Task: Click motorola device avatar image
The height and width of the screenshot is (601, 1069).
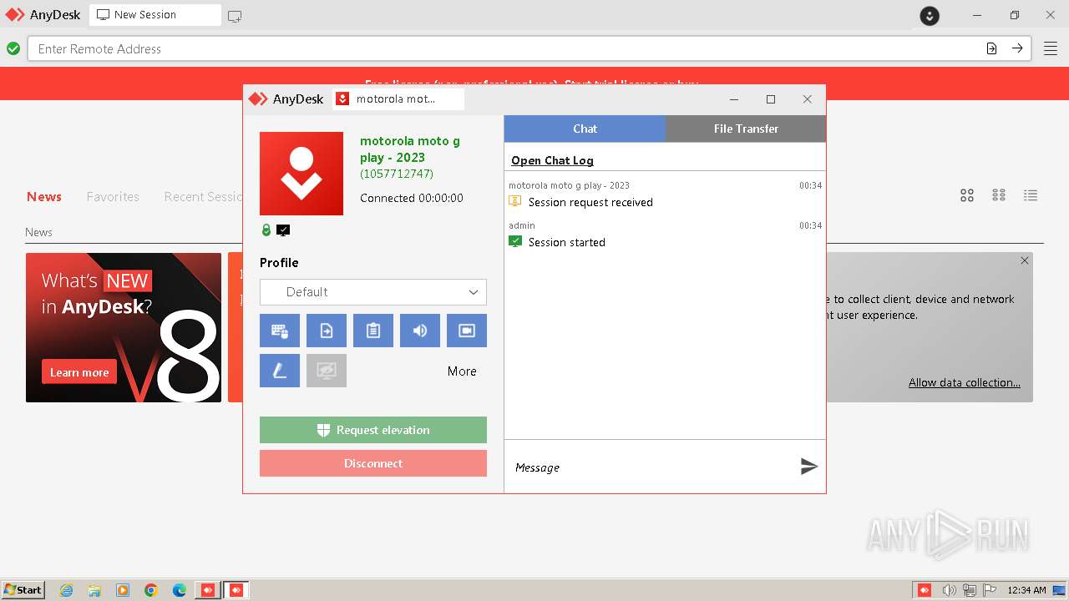Action: 301,174
